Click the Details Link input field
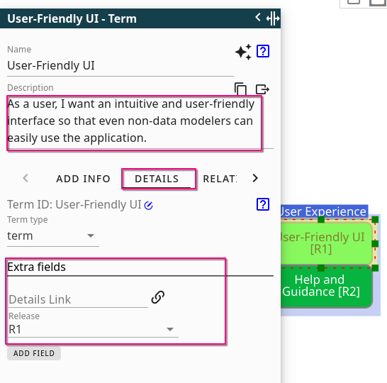This screenshot has width=387, height=383. [78, 299]
